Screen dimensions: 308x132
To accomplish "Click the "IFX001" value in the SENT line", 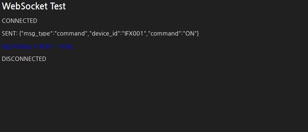I will [134, 34].
